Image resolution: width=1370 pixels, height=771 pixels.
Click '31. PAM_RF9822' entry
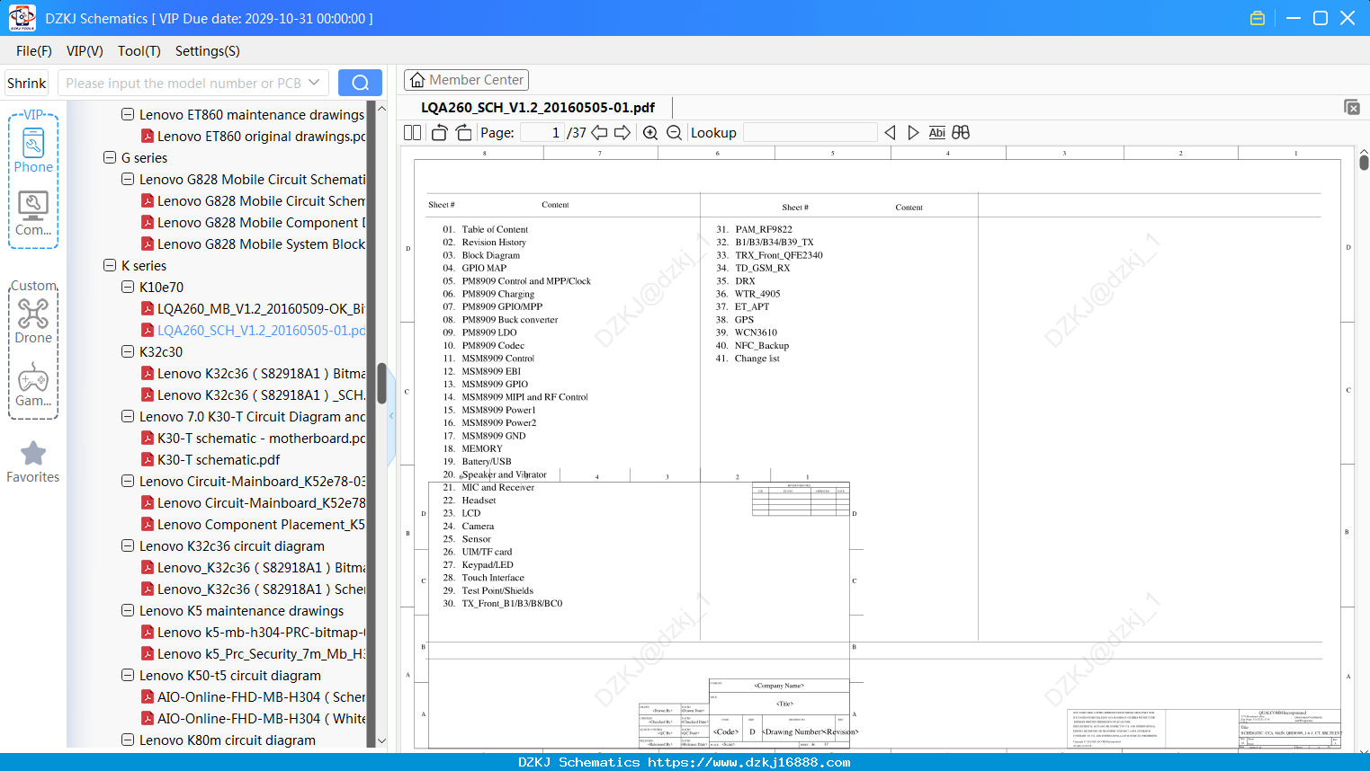click(x=754, y=229)
